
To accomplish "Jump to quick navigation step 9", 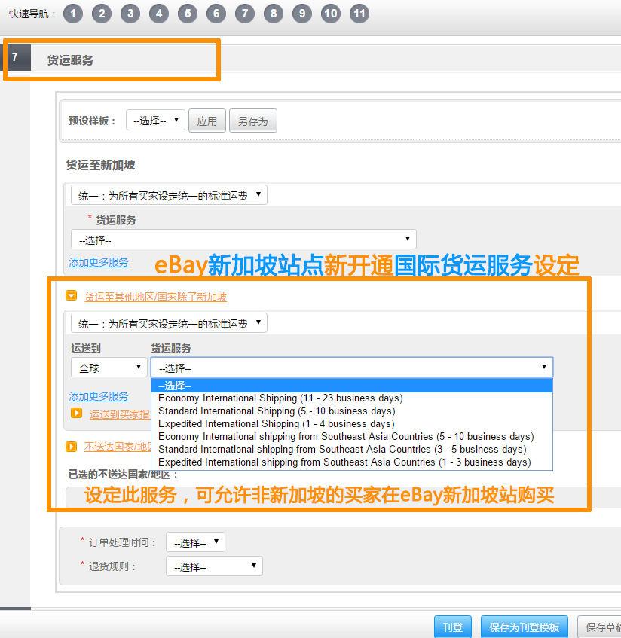I will 302,14.
